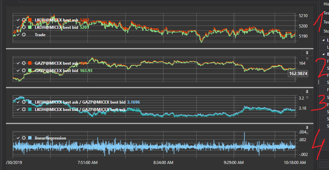329x170 pixels.
Task: Toggle GAZP@MICEX best bid checkmark
Action: 17,71
